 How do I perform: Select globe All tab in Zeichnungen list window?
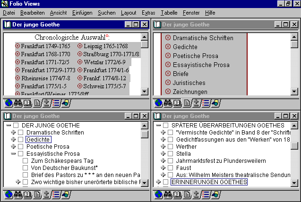[x=158, y=103]
